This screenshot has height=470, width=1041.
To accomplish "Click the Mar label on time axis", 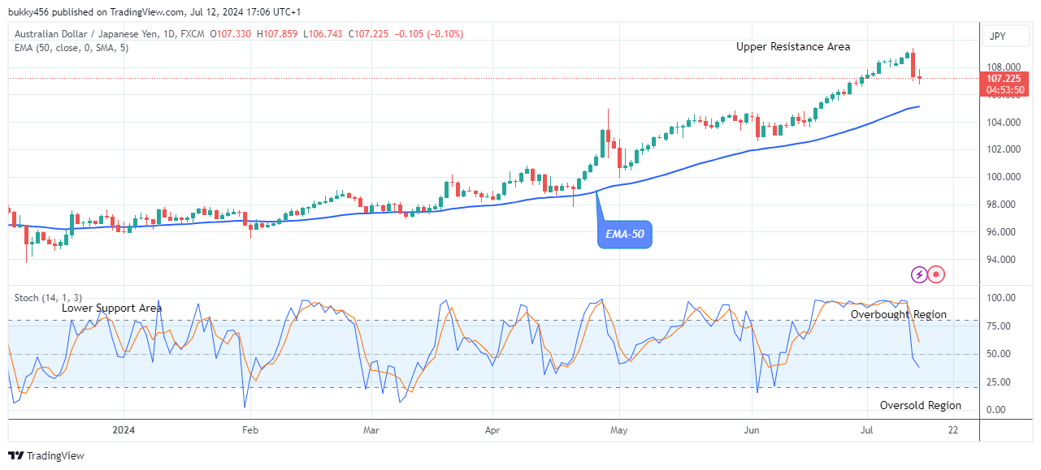I will coord(371,429).
